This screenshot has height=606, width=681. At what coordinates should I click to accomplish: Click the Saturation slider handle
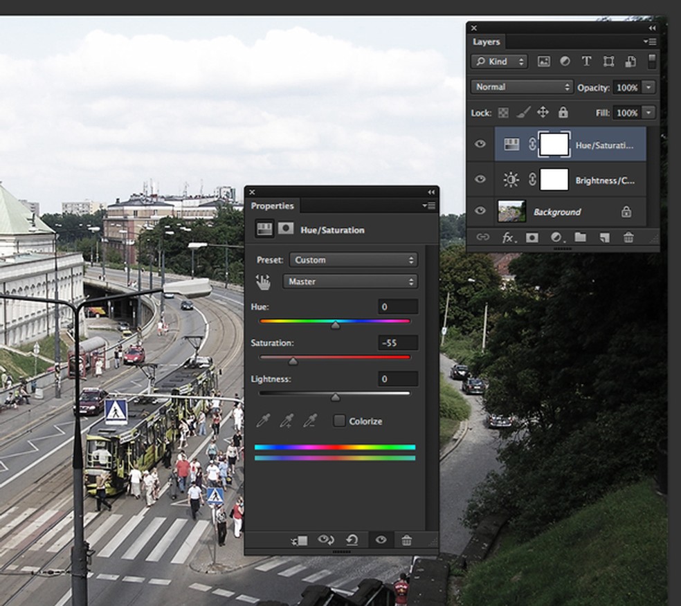pyautogui.click(x=293, y=361)
